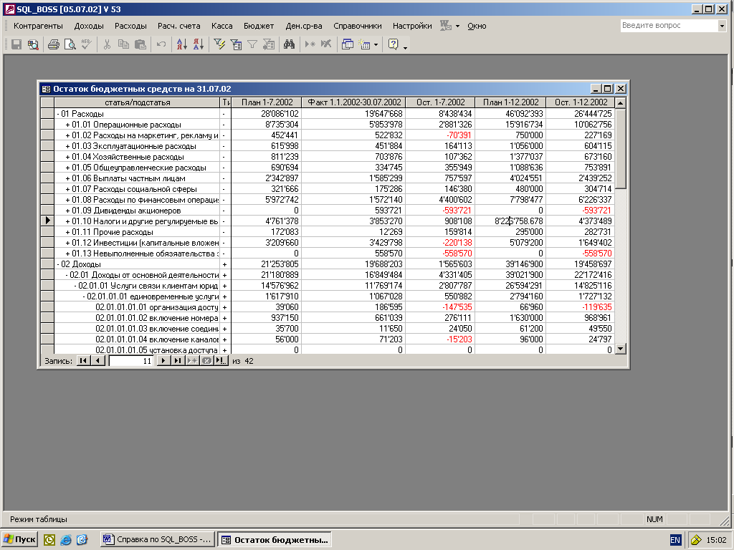Jump to the first record button

(x=83, y=361)
